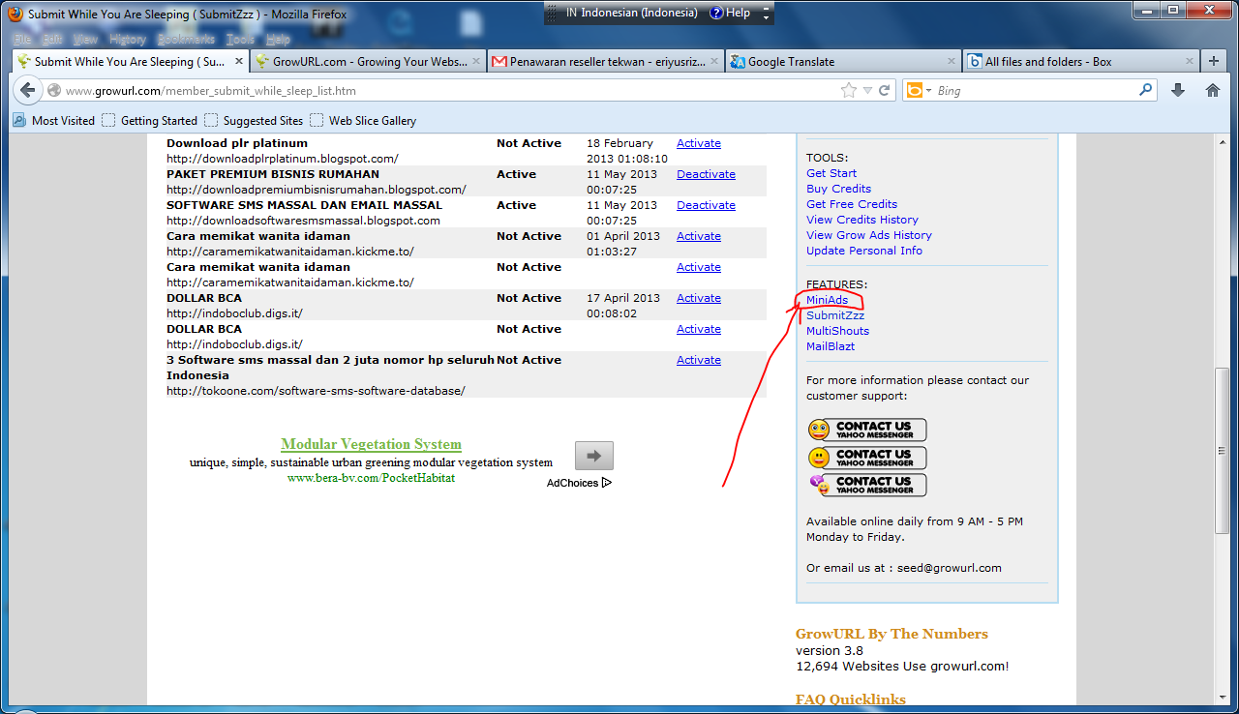Switch to the Google Translate tab
This screenshot has height=714, width=1239.
click(x=843, y=61)
